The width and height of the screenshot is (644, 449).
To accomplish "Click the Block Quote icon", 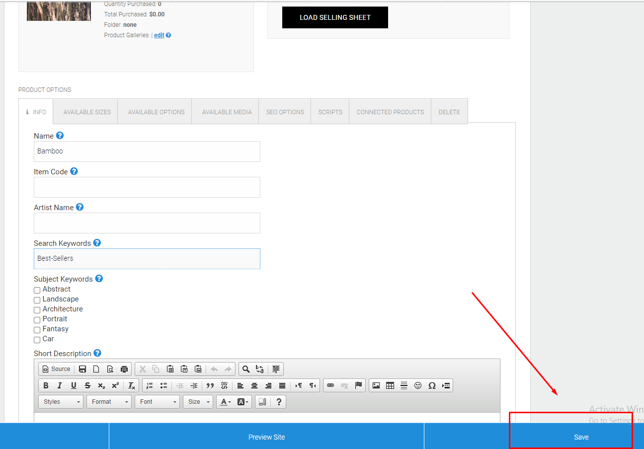I will [x=210, y=385].
